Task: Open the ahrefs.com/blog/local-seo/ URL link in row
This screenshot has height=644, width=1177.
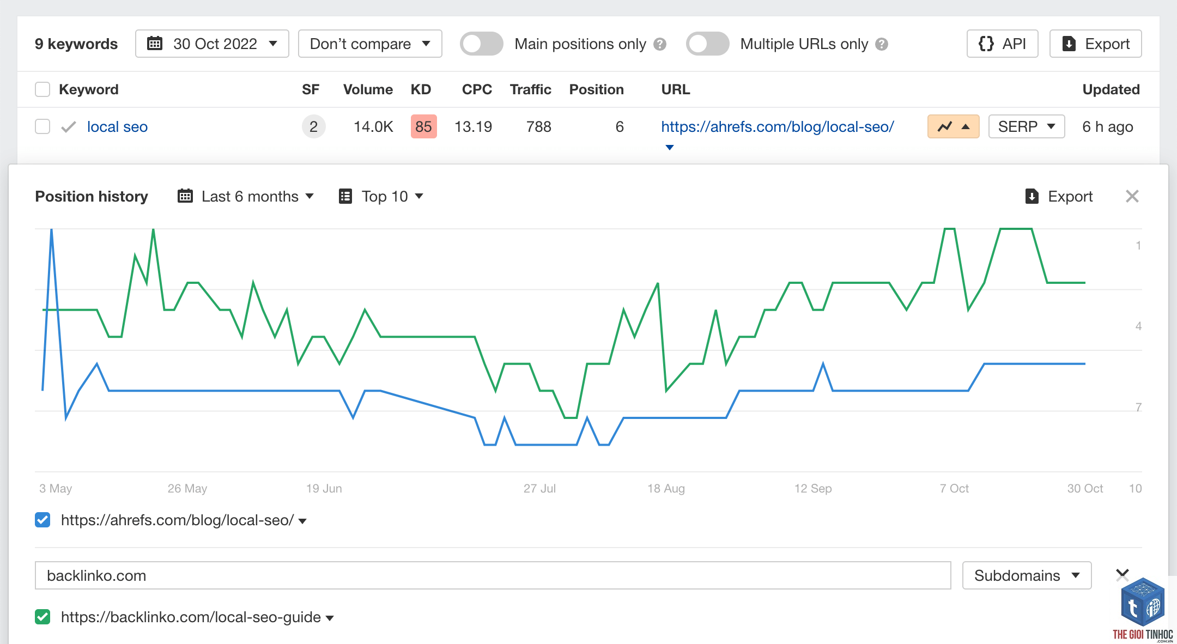Action: click(x=778, y=127)
